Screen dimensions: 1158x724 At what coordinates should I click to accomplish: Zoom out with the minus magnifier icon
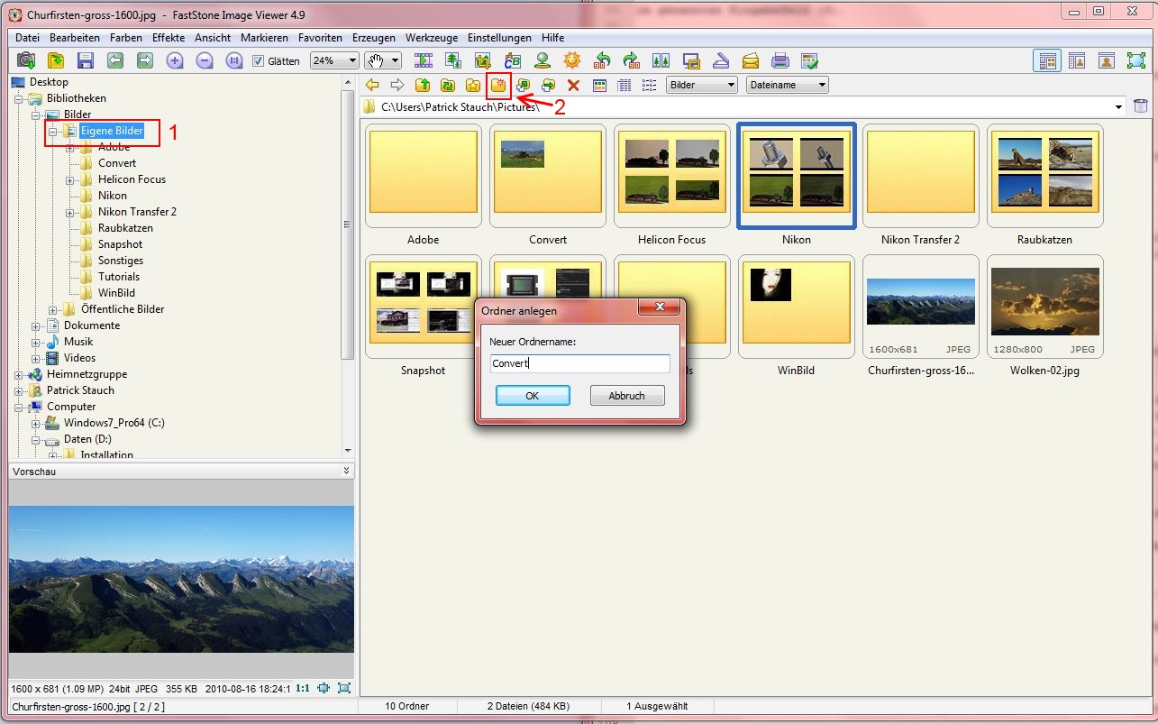click(205, 60)
